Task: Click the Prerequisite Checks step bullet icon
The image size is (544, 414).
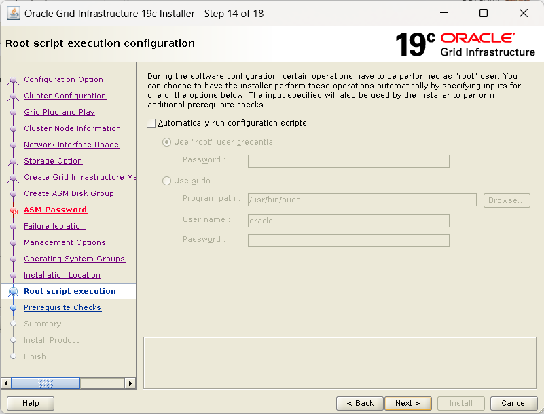Action: (x=13, y=308)
